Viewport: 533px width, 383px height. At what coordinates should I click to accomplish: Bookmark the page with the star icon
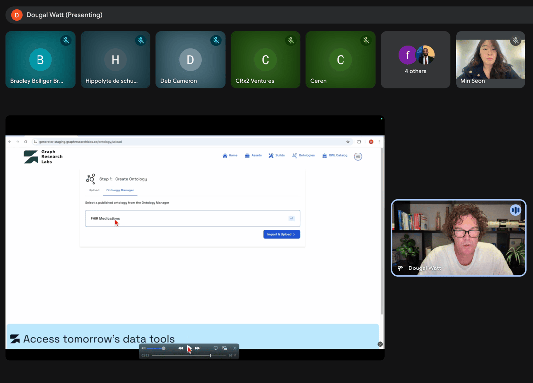click(348, 142)
